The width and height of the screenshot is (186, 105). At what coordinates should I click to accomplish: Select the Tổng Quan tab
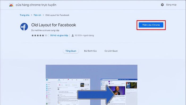(71, 51)
